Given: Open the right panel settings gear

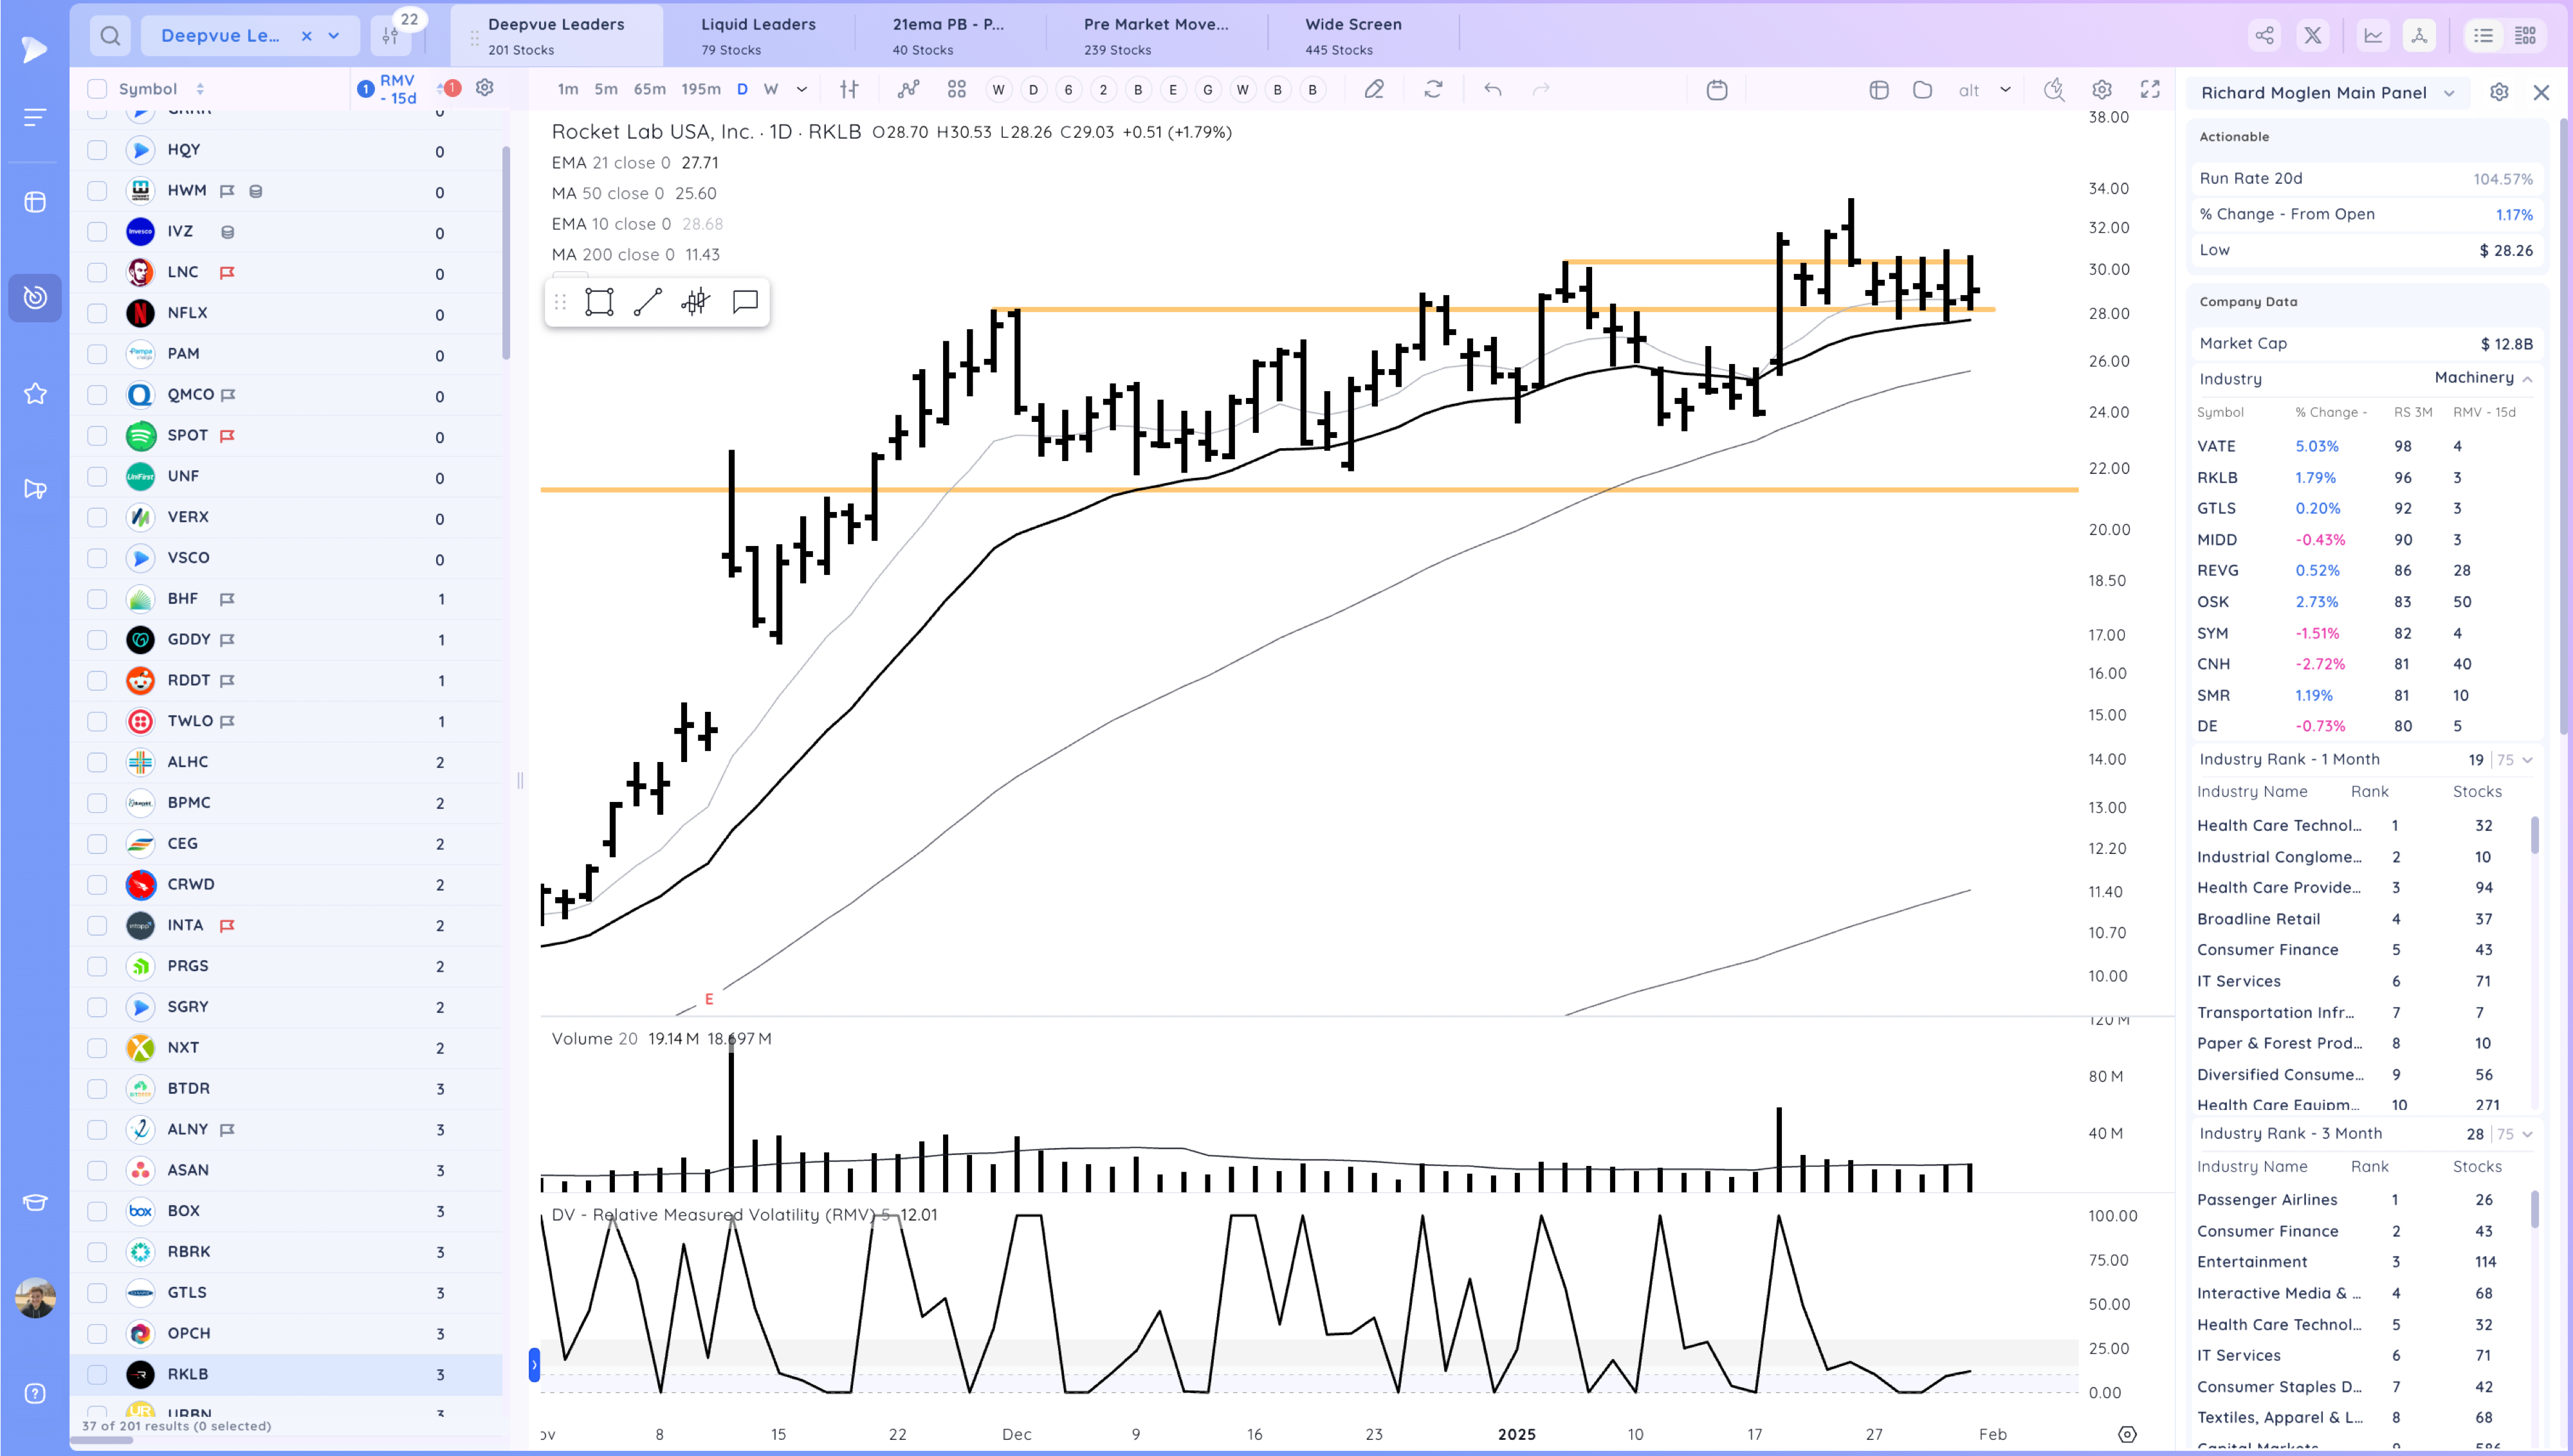Looking at the screenshot, I should click(x=2499, y=92).
